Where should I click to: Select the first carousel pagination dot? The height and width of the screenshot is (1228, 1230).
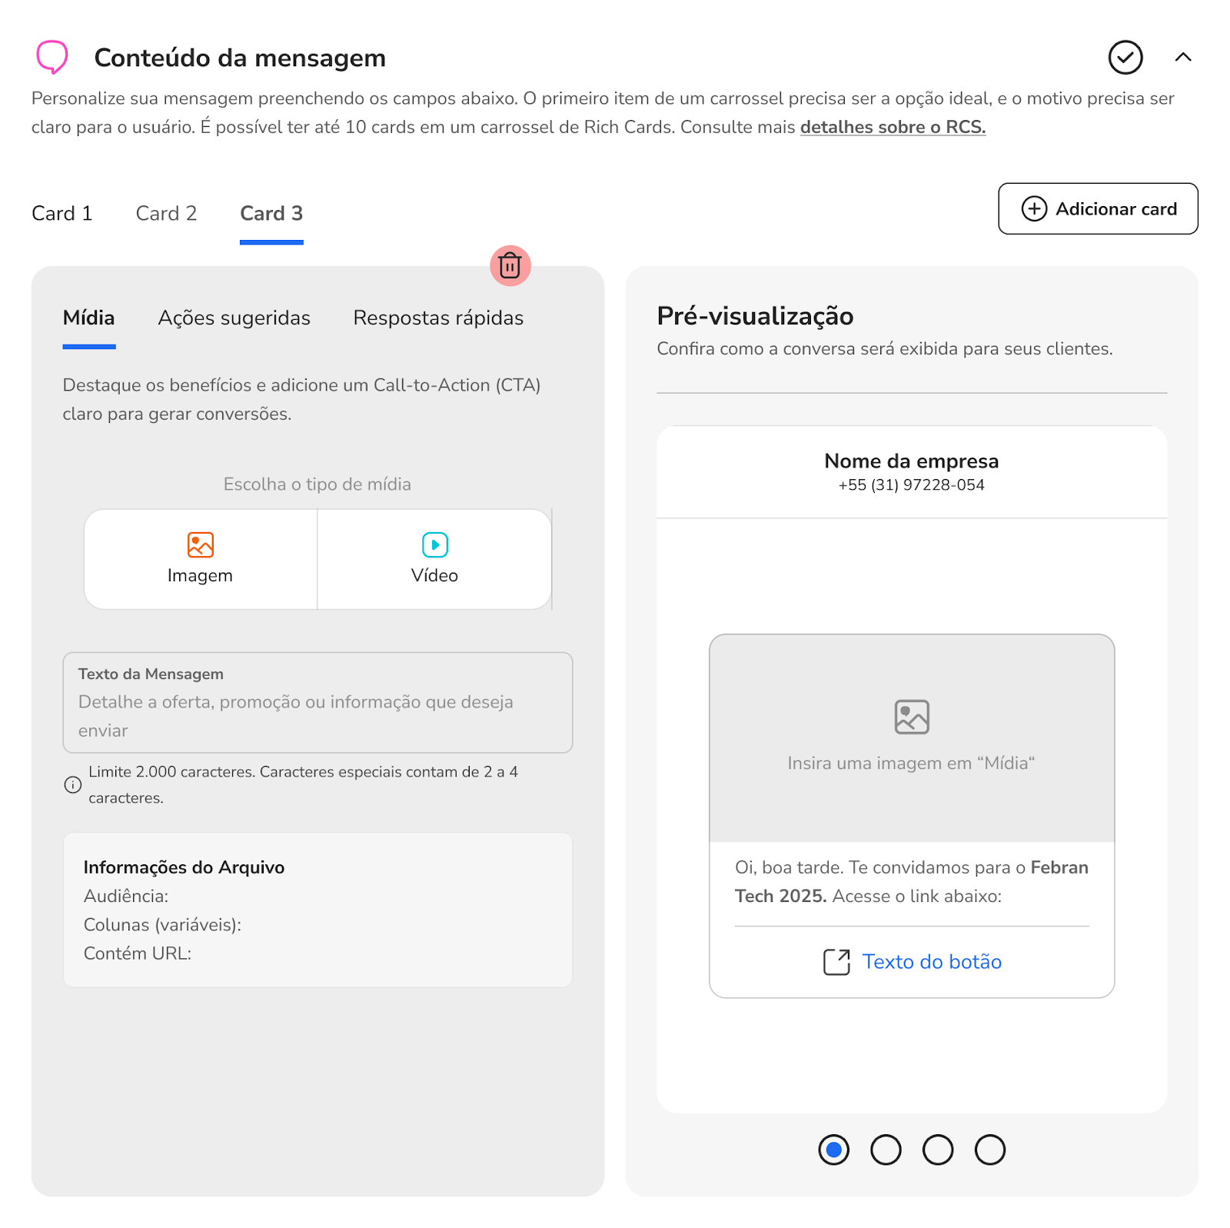[833, 1150]
